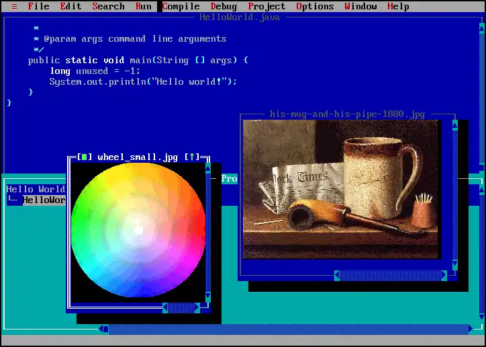This screenshot has width=486, height=347.
Task: Open the Edit menu
Action: (70, 6)
